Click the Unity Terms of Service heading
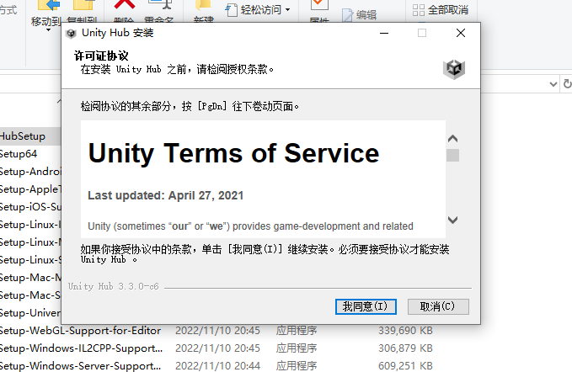 pos(233,153)
